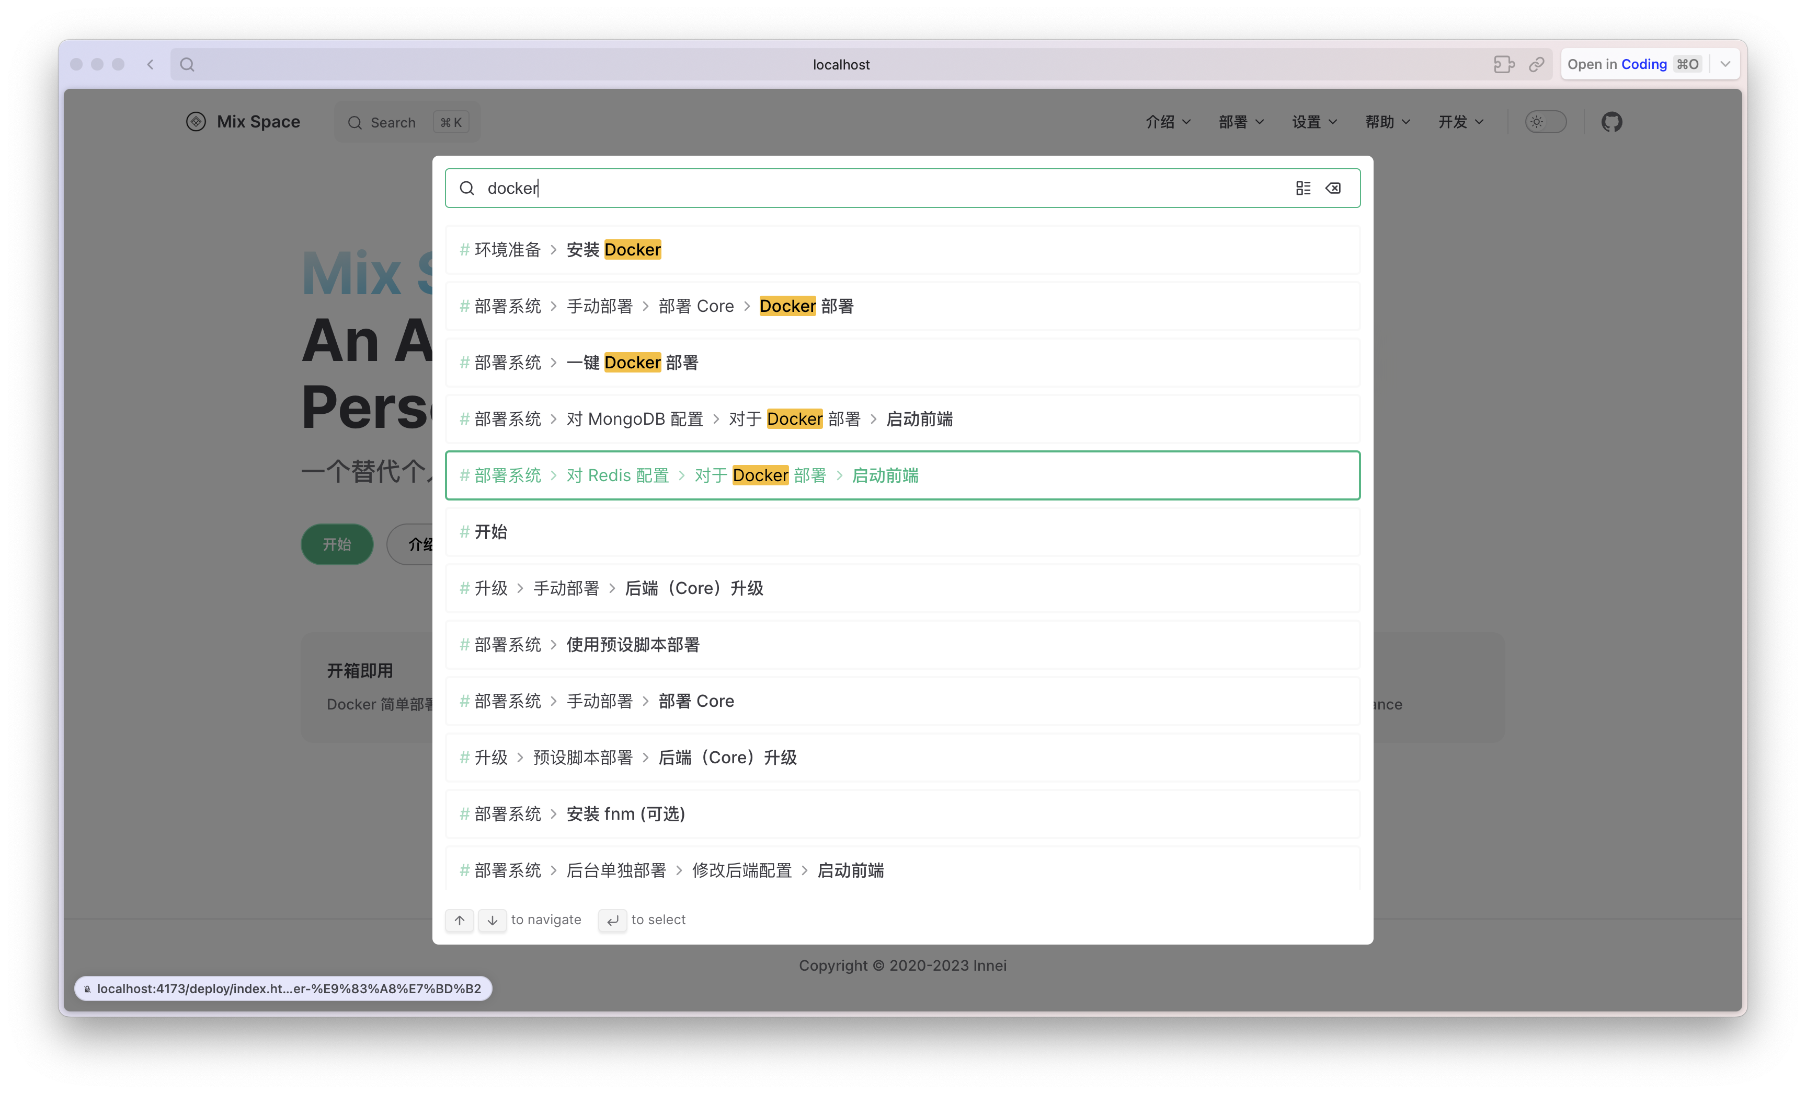Toggle detailed list view in search
Image resolution: width=1806 pixels, height=1094 pixels.
[1302, 188]
